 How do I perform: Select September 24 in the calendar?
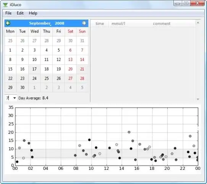click(x=34, y=79)
